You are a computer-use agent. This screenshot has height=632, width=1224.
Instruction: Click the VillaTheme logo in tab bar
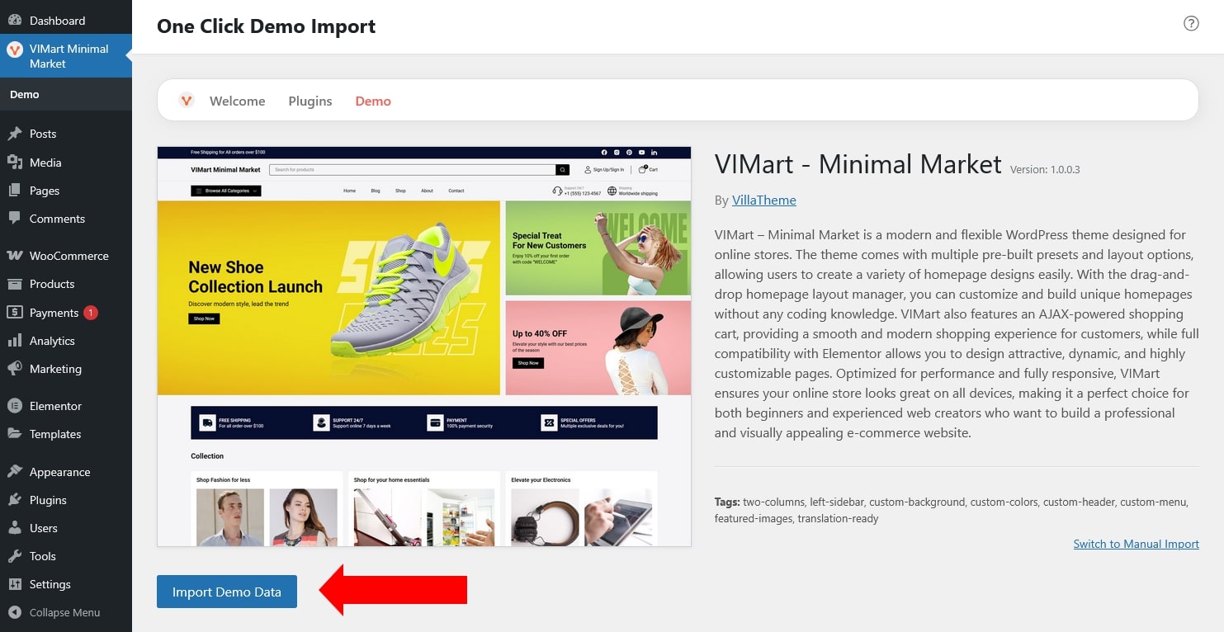click(x=187, y=101)
